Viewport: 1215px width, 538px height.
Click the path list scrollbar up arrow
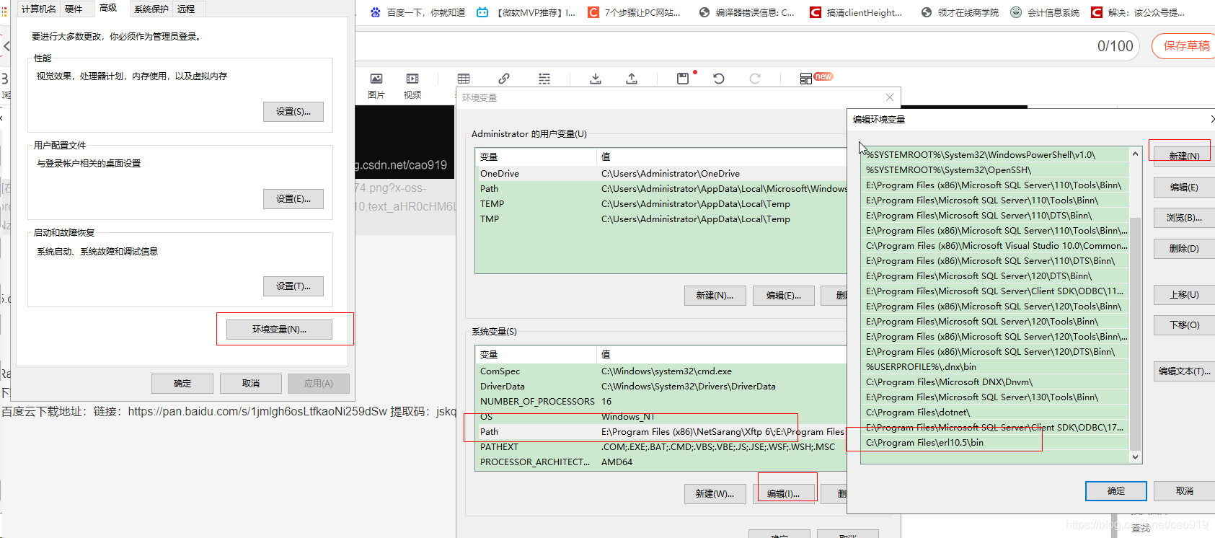point(1136,154)
